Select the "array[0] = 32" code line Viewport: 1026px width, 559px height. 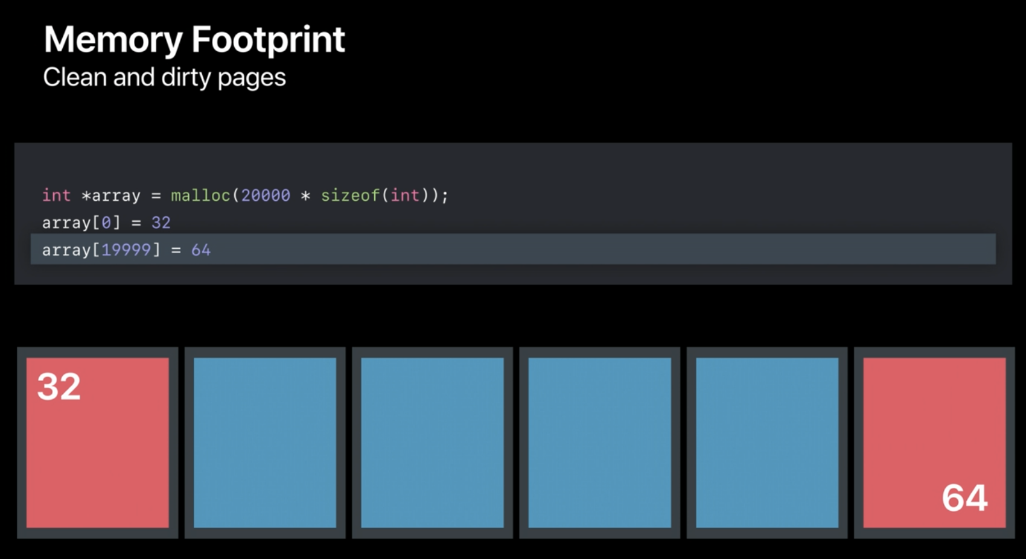pos(106,223)
